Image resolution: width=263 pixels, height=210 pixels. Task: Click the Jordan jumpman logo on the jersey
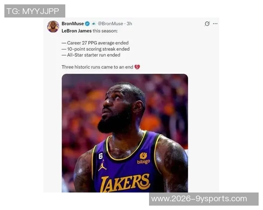102,165
